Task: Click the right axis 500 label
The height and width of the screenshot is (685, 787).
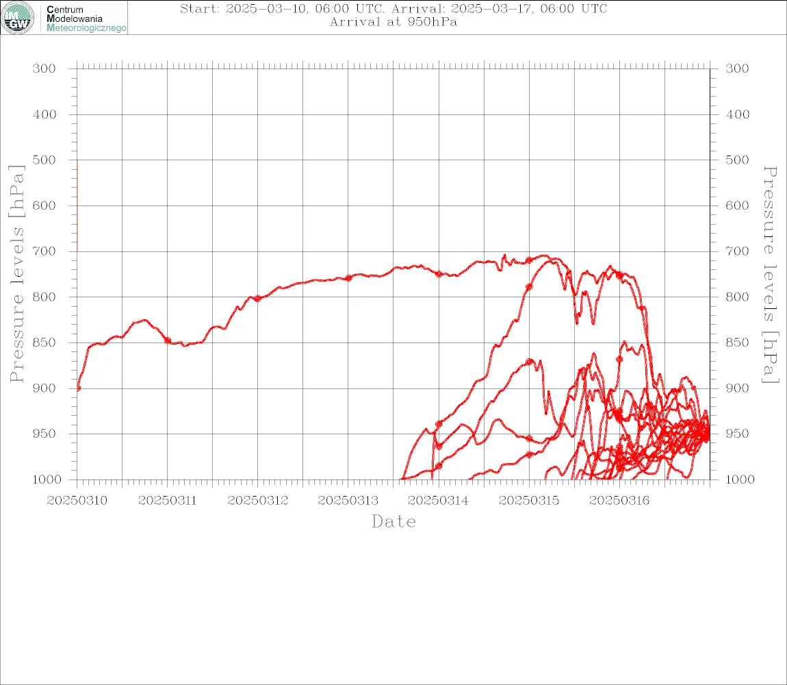Action: pos(737,160)
